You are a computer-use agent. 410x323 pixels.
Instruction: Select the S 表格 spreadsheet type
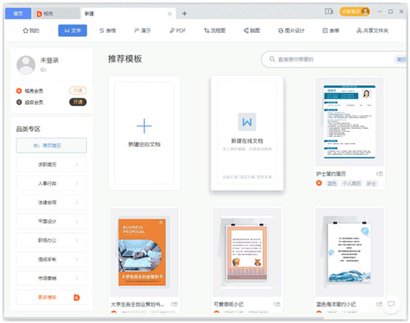(107, 30)
